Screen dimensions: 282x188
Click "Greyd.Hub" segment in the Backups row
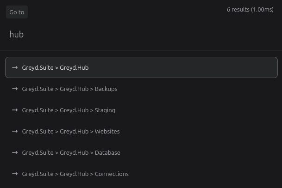74,89
